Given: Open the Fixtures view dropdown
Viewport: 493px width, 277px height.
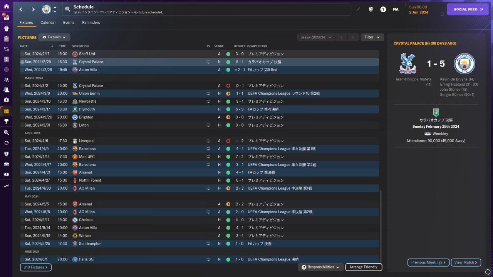Looking at the screenshot, I should point(54,37).
